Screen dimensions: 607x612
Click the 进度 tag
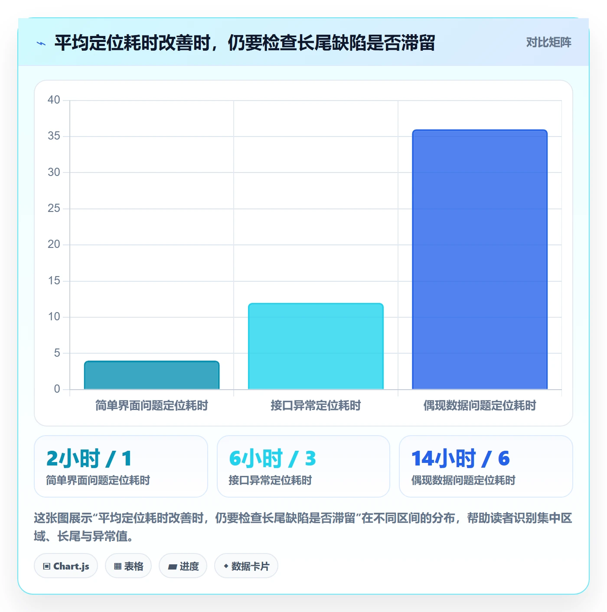[x=183, y=566]
